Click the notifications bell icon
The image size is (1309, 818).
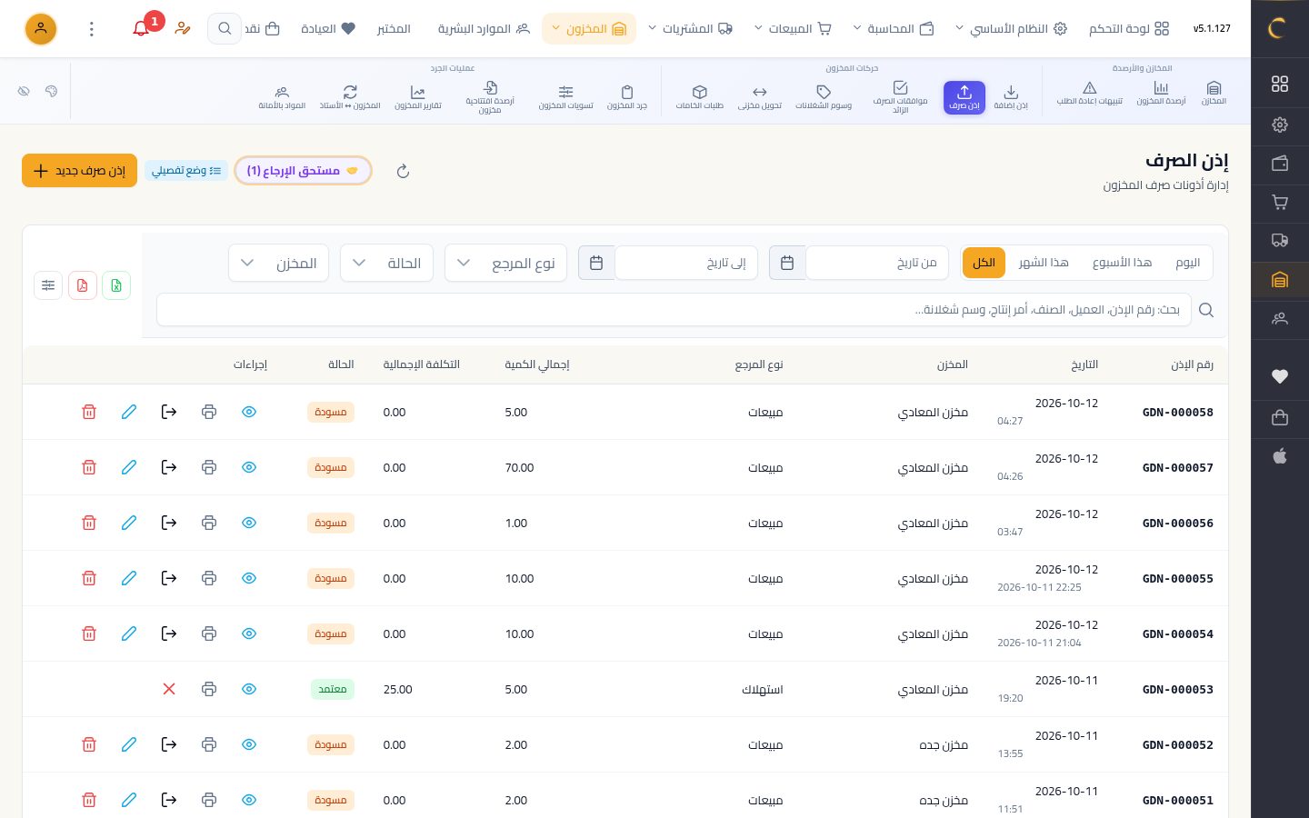(141, 29)
